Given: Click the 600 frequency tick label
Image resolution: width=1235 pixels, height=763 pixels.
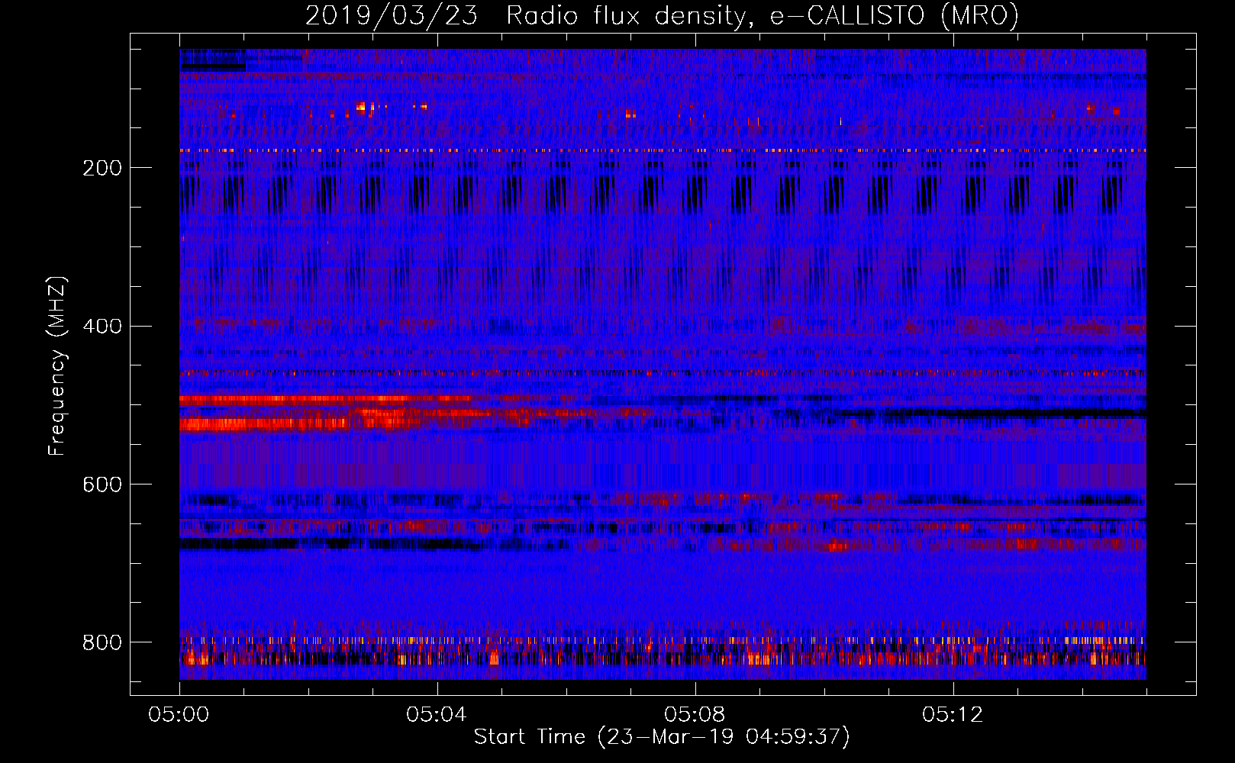Looking at the screenshot, I should click(102, 485).
